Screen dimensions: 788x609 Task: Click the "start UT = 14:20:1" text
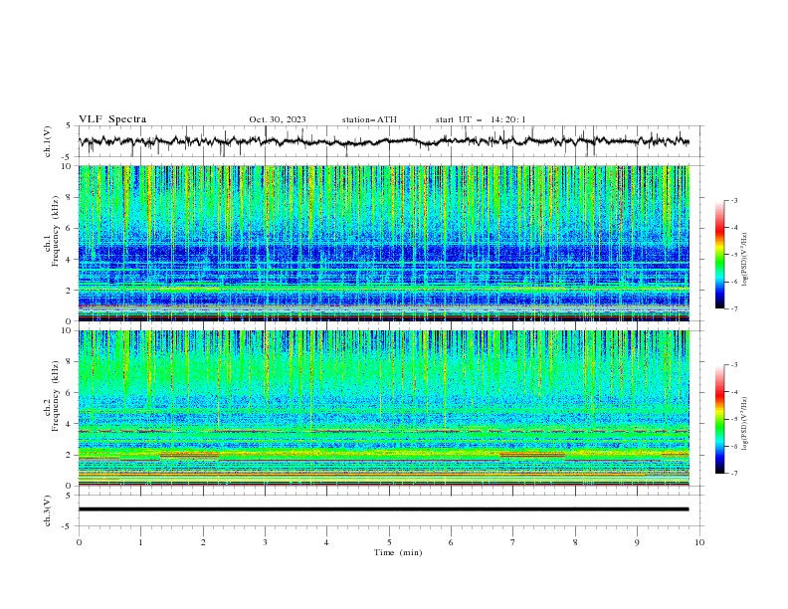click(481, 119)
